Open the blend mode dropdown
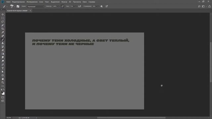 click(x=35, y=7)
